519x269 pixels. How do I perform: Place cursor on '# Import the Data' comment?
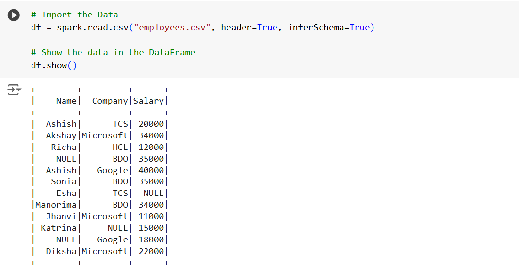point(74,15)
